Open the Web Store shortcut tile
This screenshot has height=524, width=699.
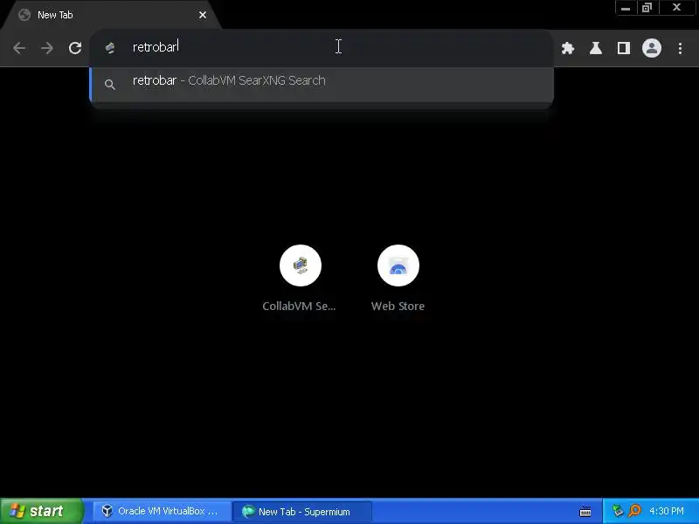click(x=398, y=279)
